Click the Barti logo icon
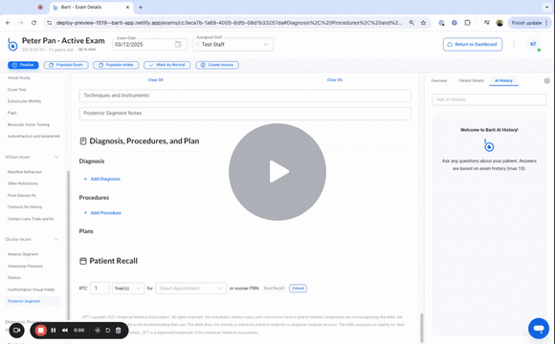The height and width of the screenshot is (344, 555). (12, 45)
